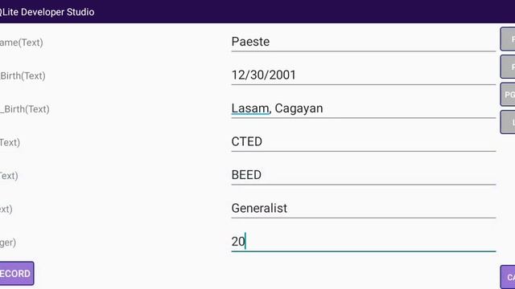
Task: Click the underlined word Lasam
Action: click(x=250, y=108)
